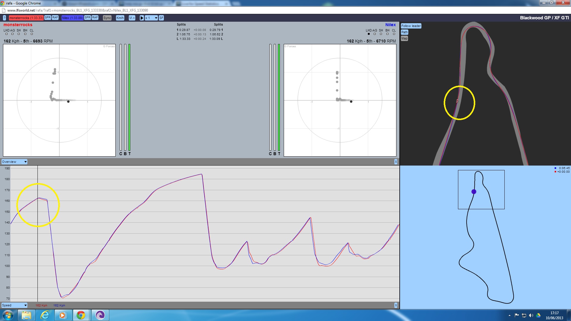Image resolution: width=571 pixels, height=321 pixels.
Task: Close the Speed graph panel
Action: (396, 305)
